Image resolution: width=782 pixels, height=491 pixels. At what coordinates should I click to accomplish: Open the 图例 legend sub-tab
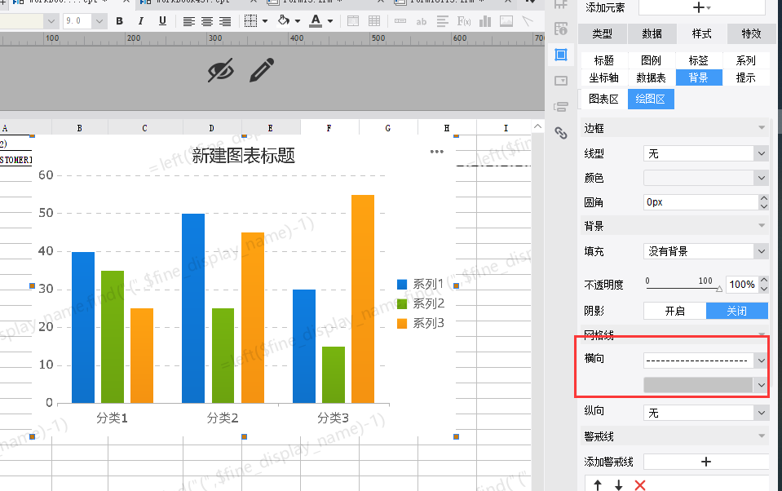click(x=651, y=60)
